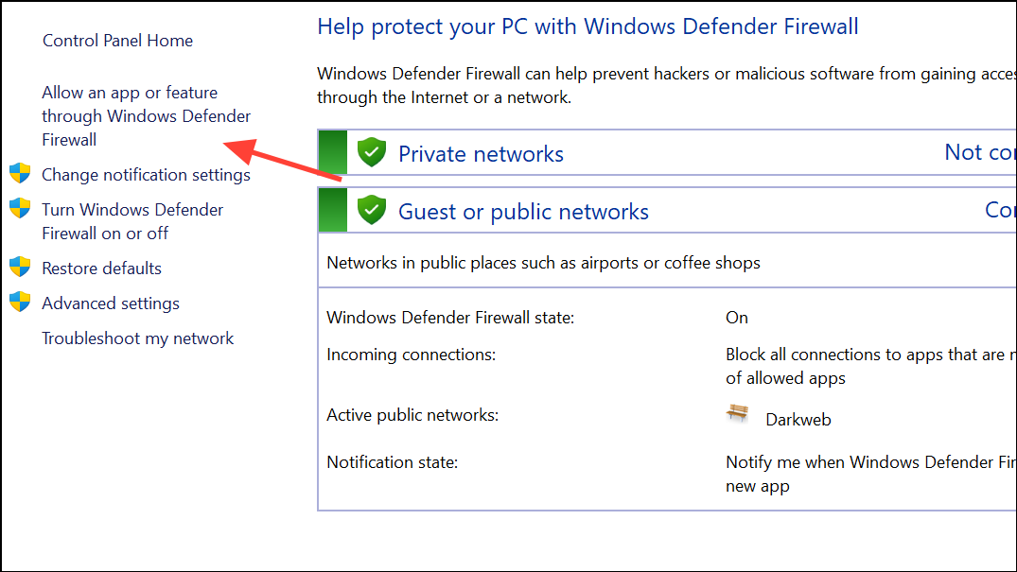Expand the Private networks section
The height and width of the screenshot is (572, 1017).
point(481,154)
